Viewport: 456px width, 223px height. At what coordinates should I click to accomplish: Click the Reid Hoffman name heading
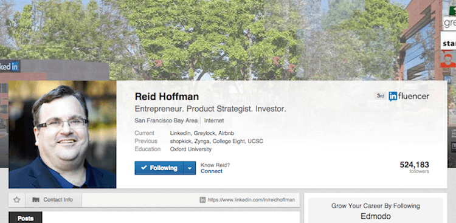pyautogui.click(x=167, y=97)
